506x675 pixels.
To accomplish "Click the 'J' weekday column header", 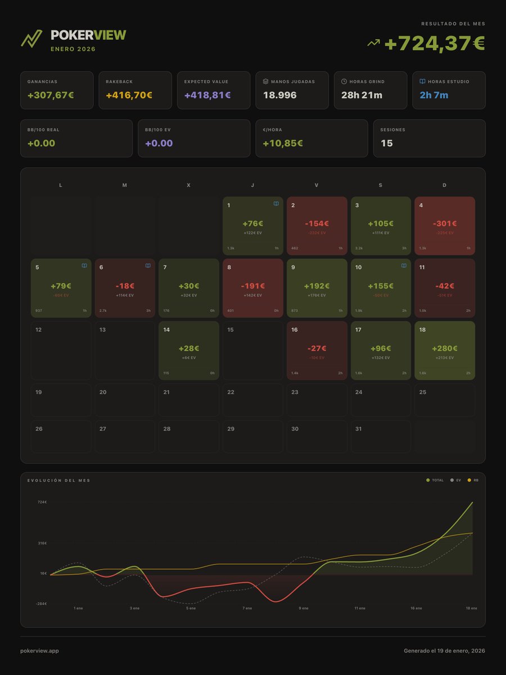I will tap(252, 185).
